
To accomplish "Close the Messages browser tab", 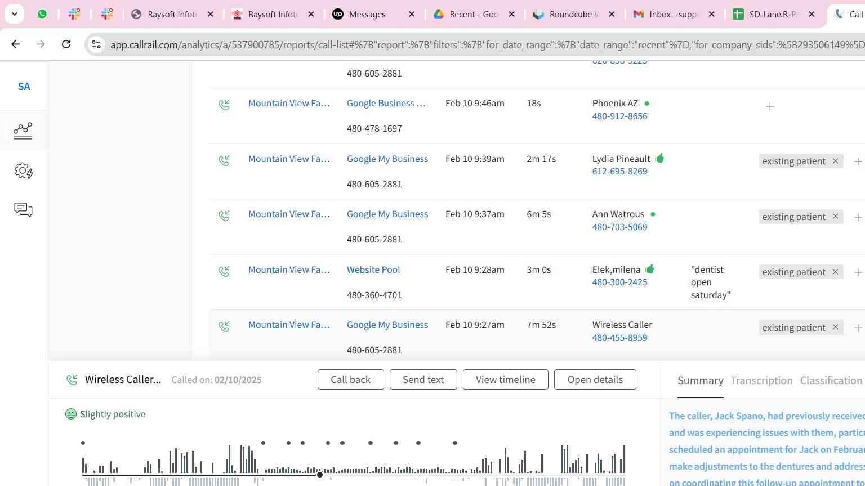I will pos(412,14).
